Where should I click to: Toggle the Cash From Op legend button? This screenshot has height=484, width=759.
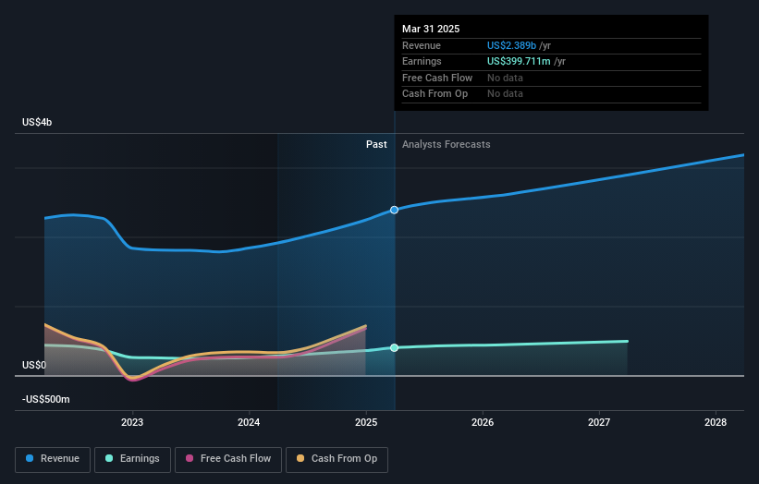point(337,459)
